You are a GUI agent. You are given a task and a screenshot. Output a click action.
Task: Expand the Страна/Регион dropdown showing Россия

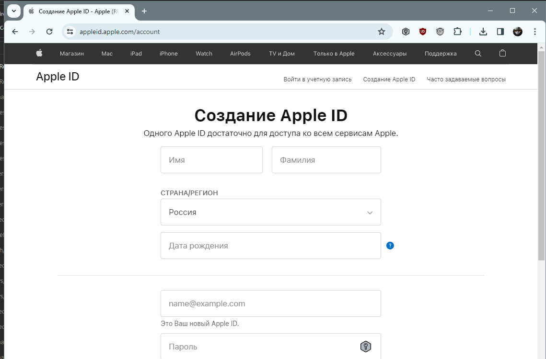pyautogui.click(x=270, y=212)
